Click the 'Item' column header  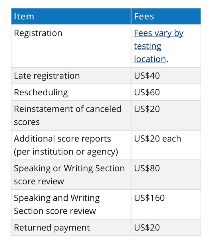coord(24,16)
